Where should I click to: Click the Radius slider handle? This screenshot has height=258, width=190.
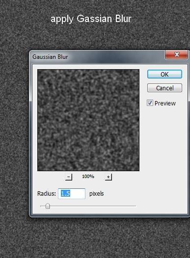[x=48, y=206]
